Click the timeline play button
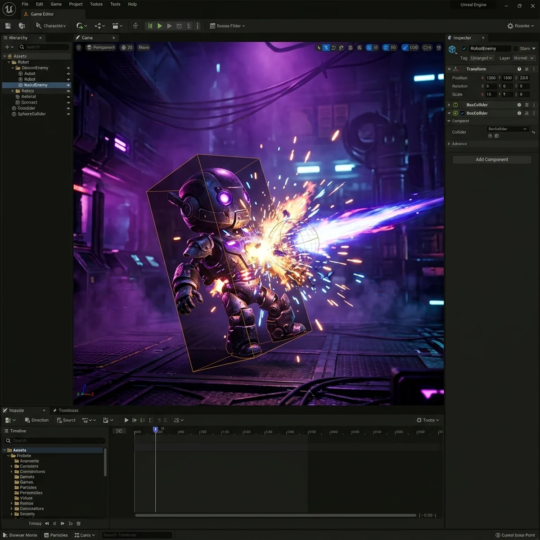540x540 pixels. point(126,420)
